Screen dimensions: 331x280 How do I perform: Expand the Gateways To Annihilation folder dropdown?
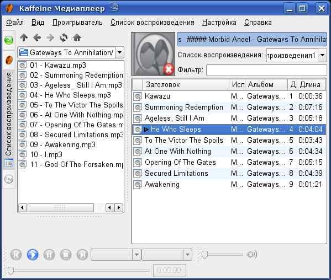click(120, 52)
